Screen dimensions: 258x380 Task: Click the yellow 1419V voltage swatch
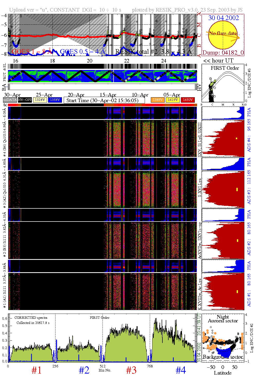173,100
